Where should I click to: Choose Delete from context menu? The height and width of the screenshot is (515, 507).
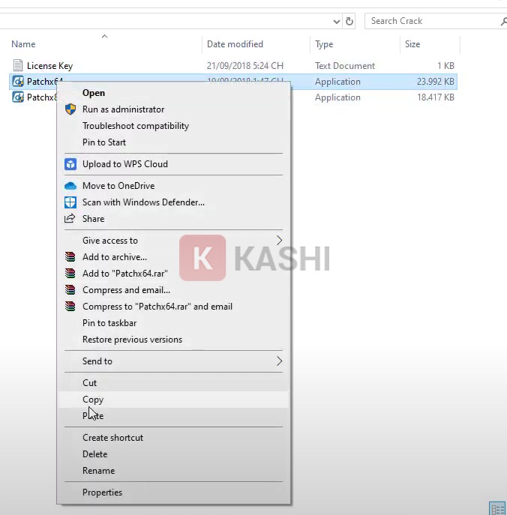[94, 454]
